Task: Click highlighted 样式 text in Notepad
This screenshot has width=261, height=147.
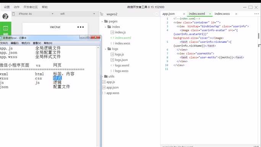Action: pyautogui.click(x=57, y=78)
